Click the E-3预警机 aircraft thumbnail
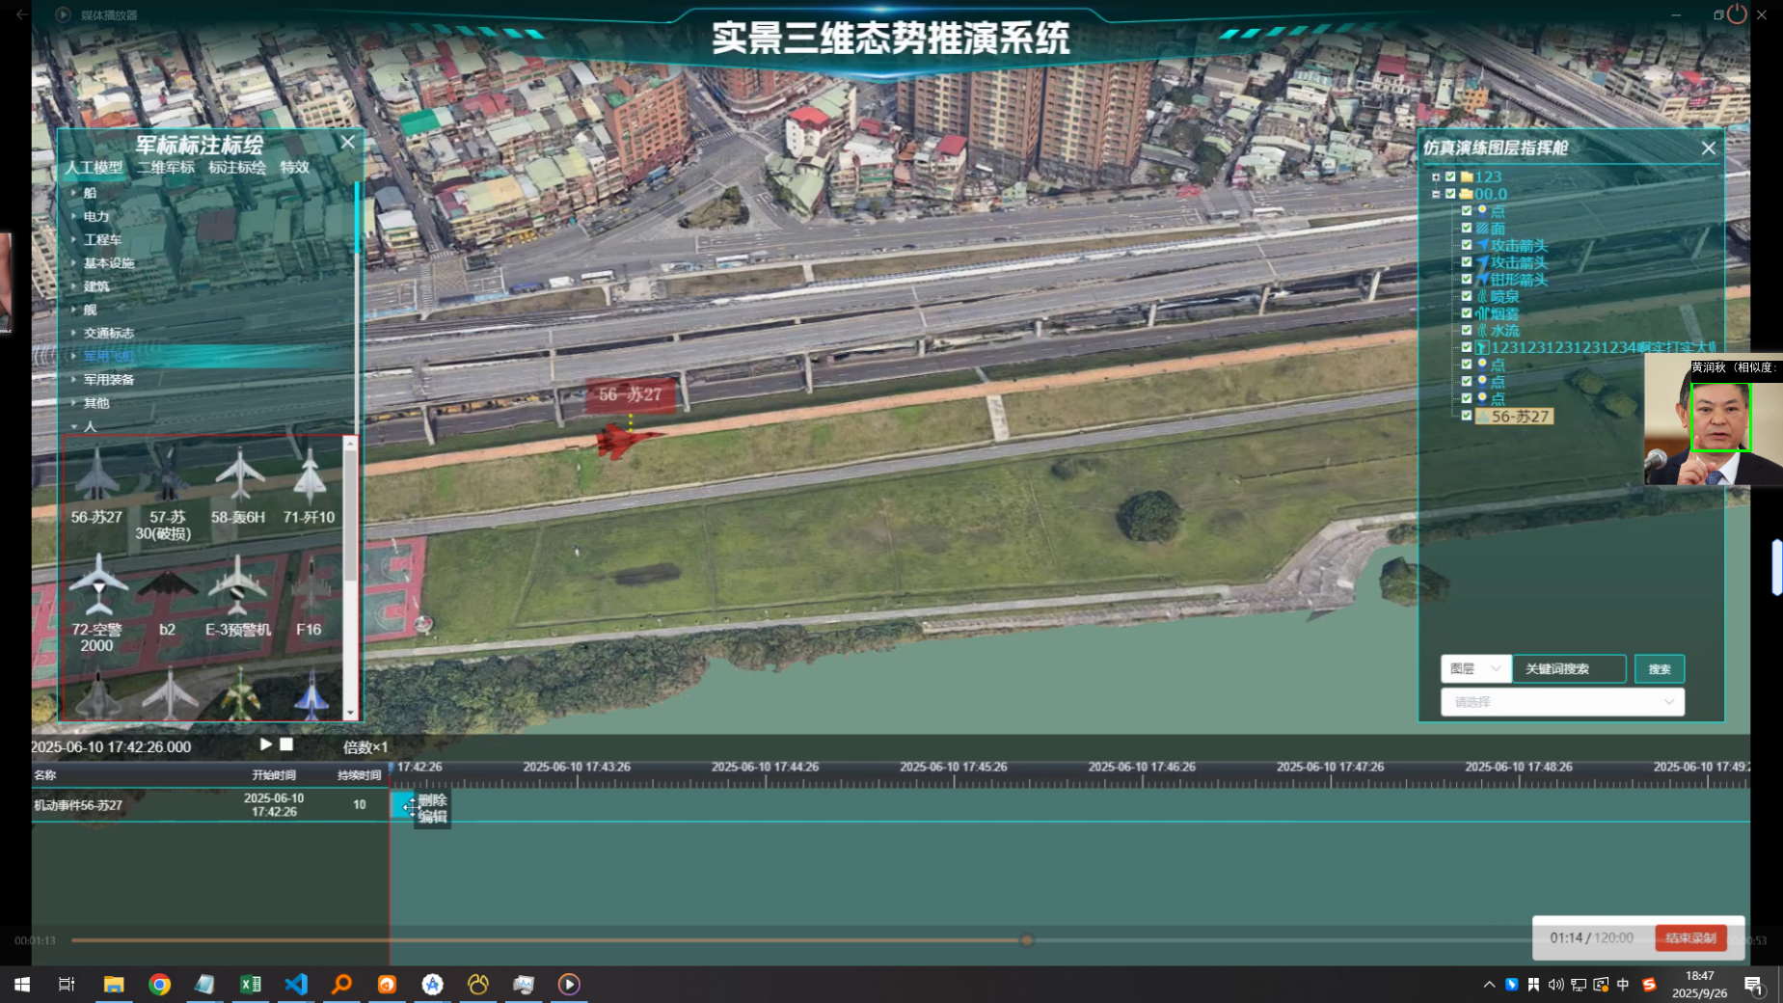Viewport: 1783px width, 1003px height. 237,588
